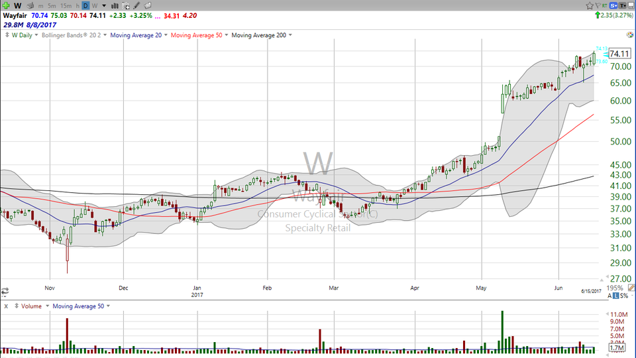
Task: Click the cyan price pointer marker near 74.11
Action: [x=605, y=54]
